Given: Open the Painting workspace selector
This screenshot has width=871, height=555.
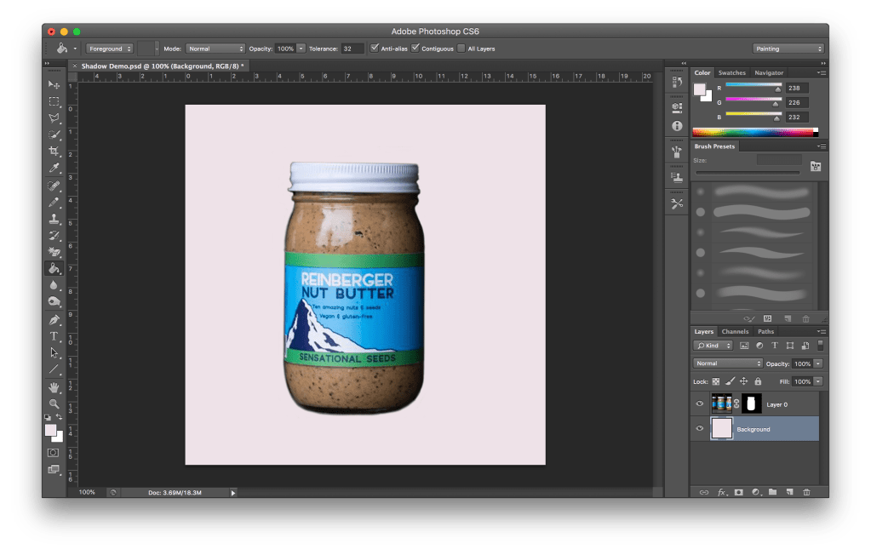Looking at the screenshot, I should pos(788,49).
